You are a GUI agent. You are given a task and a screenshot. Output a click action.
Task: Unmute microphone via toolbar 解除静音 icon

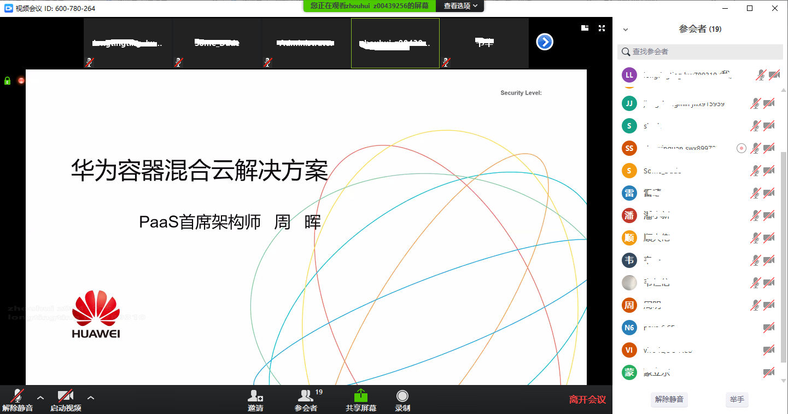(17, 395)
